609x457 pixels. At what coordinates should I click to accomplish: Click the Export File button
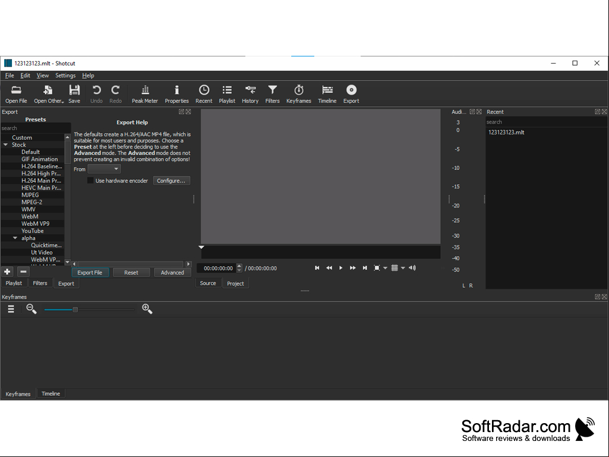coord(90,272)
